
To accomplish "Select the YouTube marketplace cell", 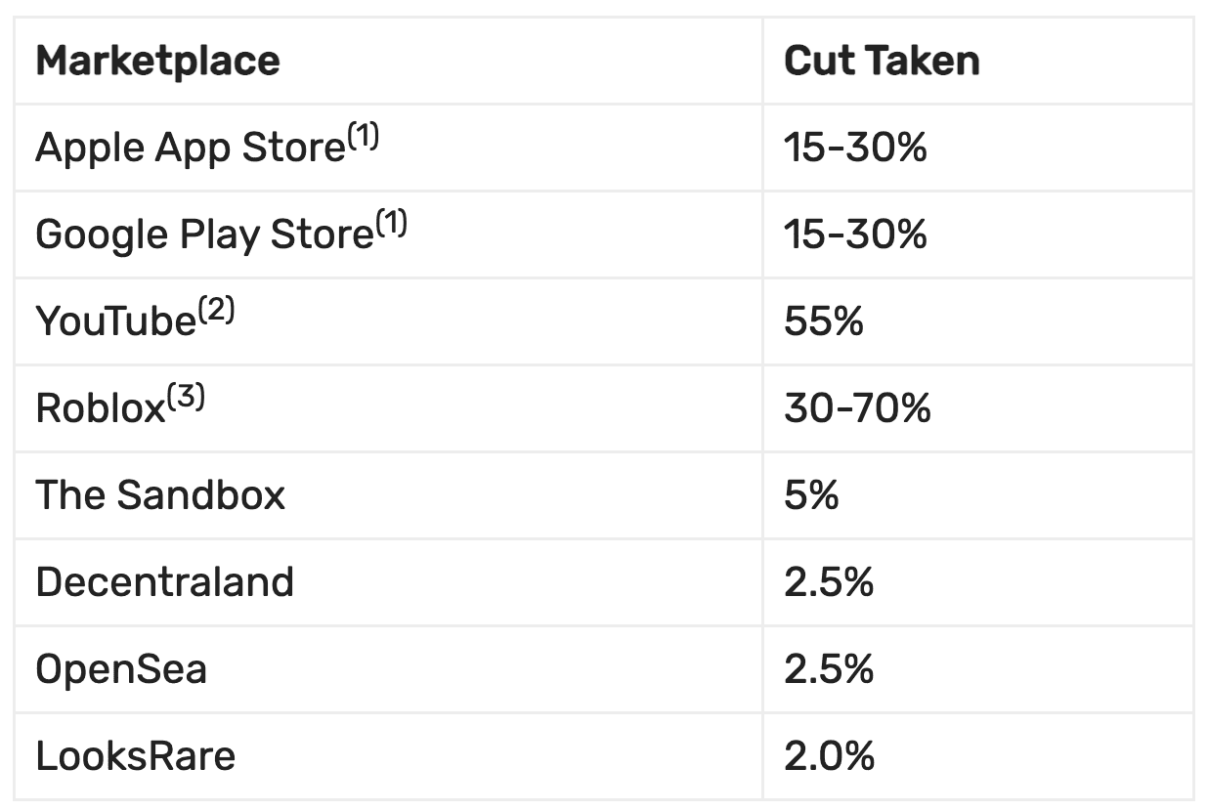I will [x=115, y=321].
